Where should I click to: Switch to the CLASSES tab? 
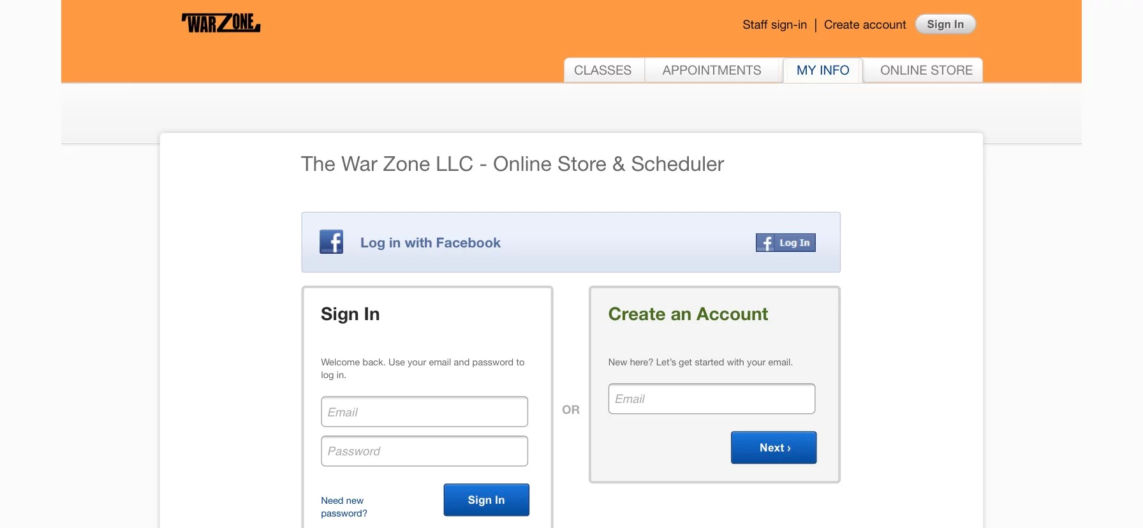603,70
